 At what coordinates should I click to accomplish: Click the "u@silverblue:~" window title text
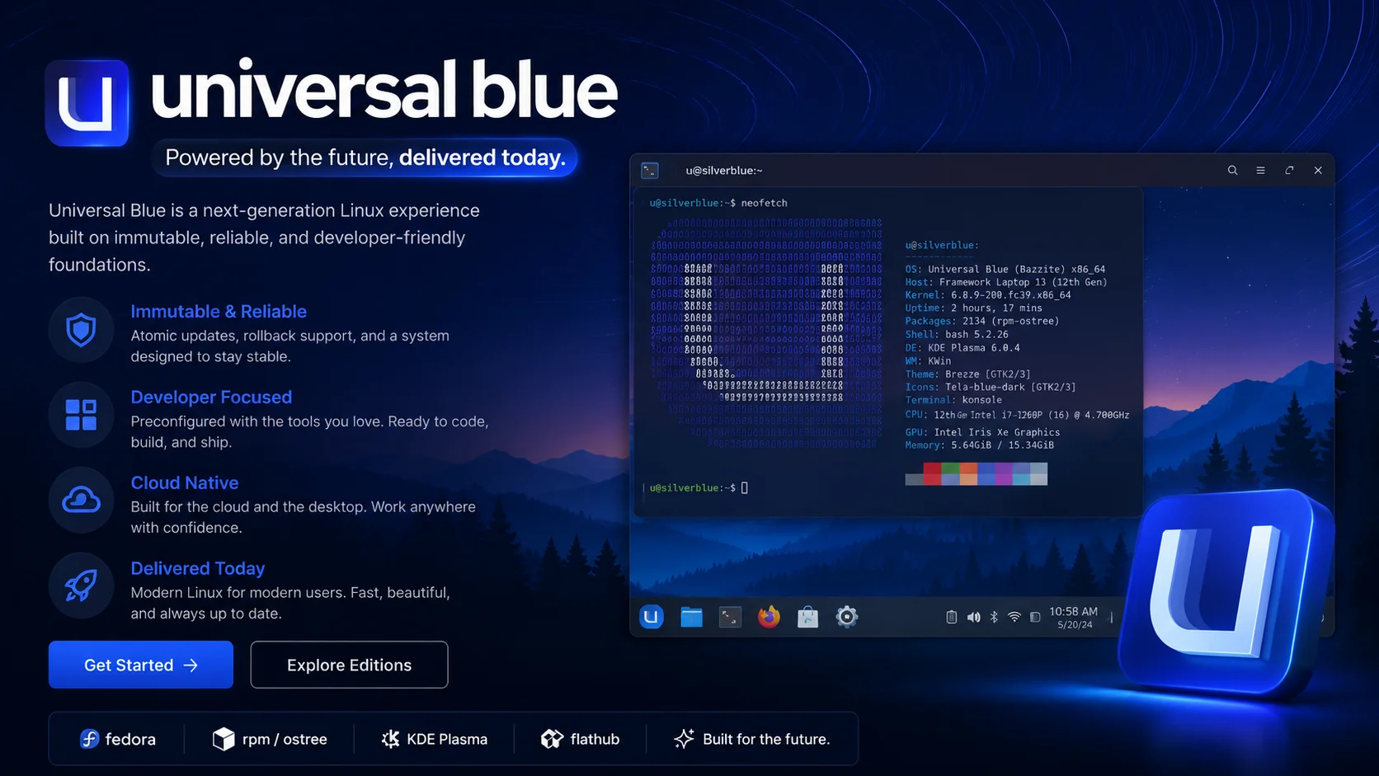[724, 171]
